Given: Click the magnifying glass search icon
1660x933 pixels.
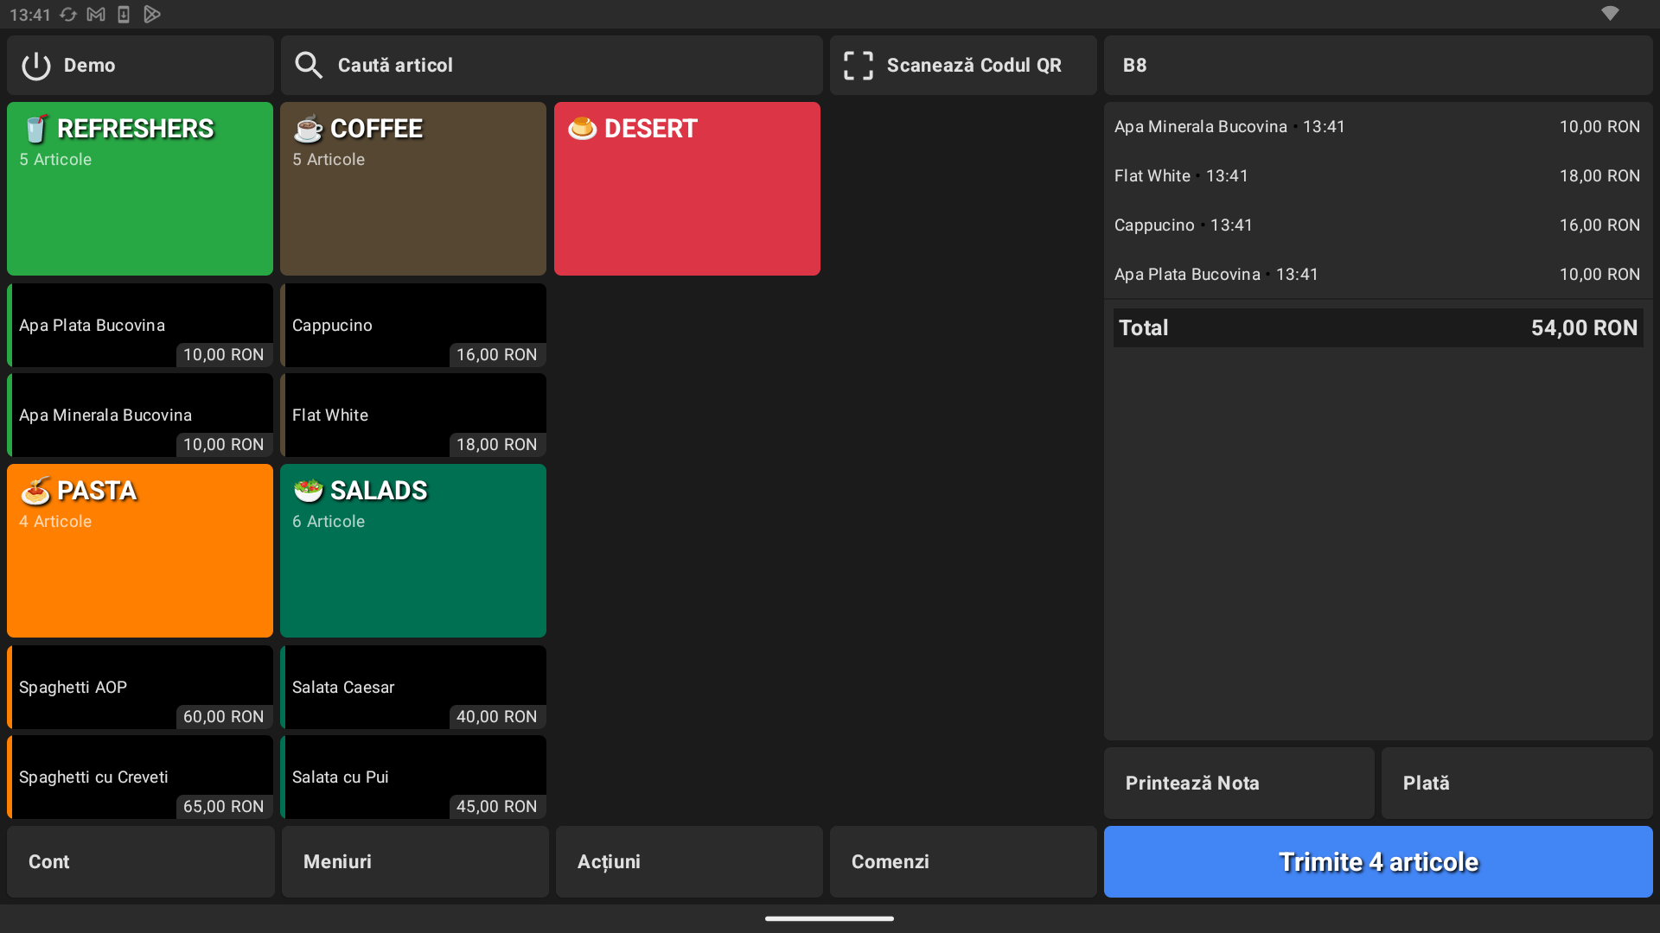Looking at the screenshot, I should [x=308, y=66].
